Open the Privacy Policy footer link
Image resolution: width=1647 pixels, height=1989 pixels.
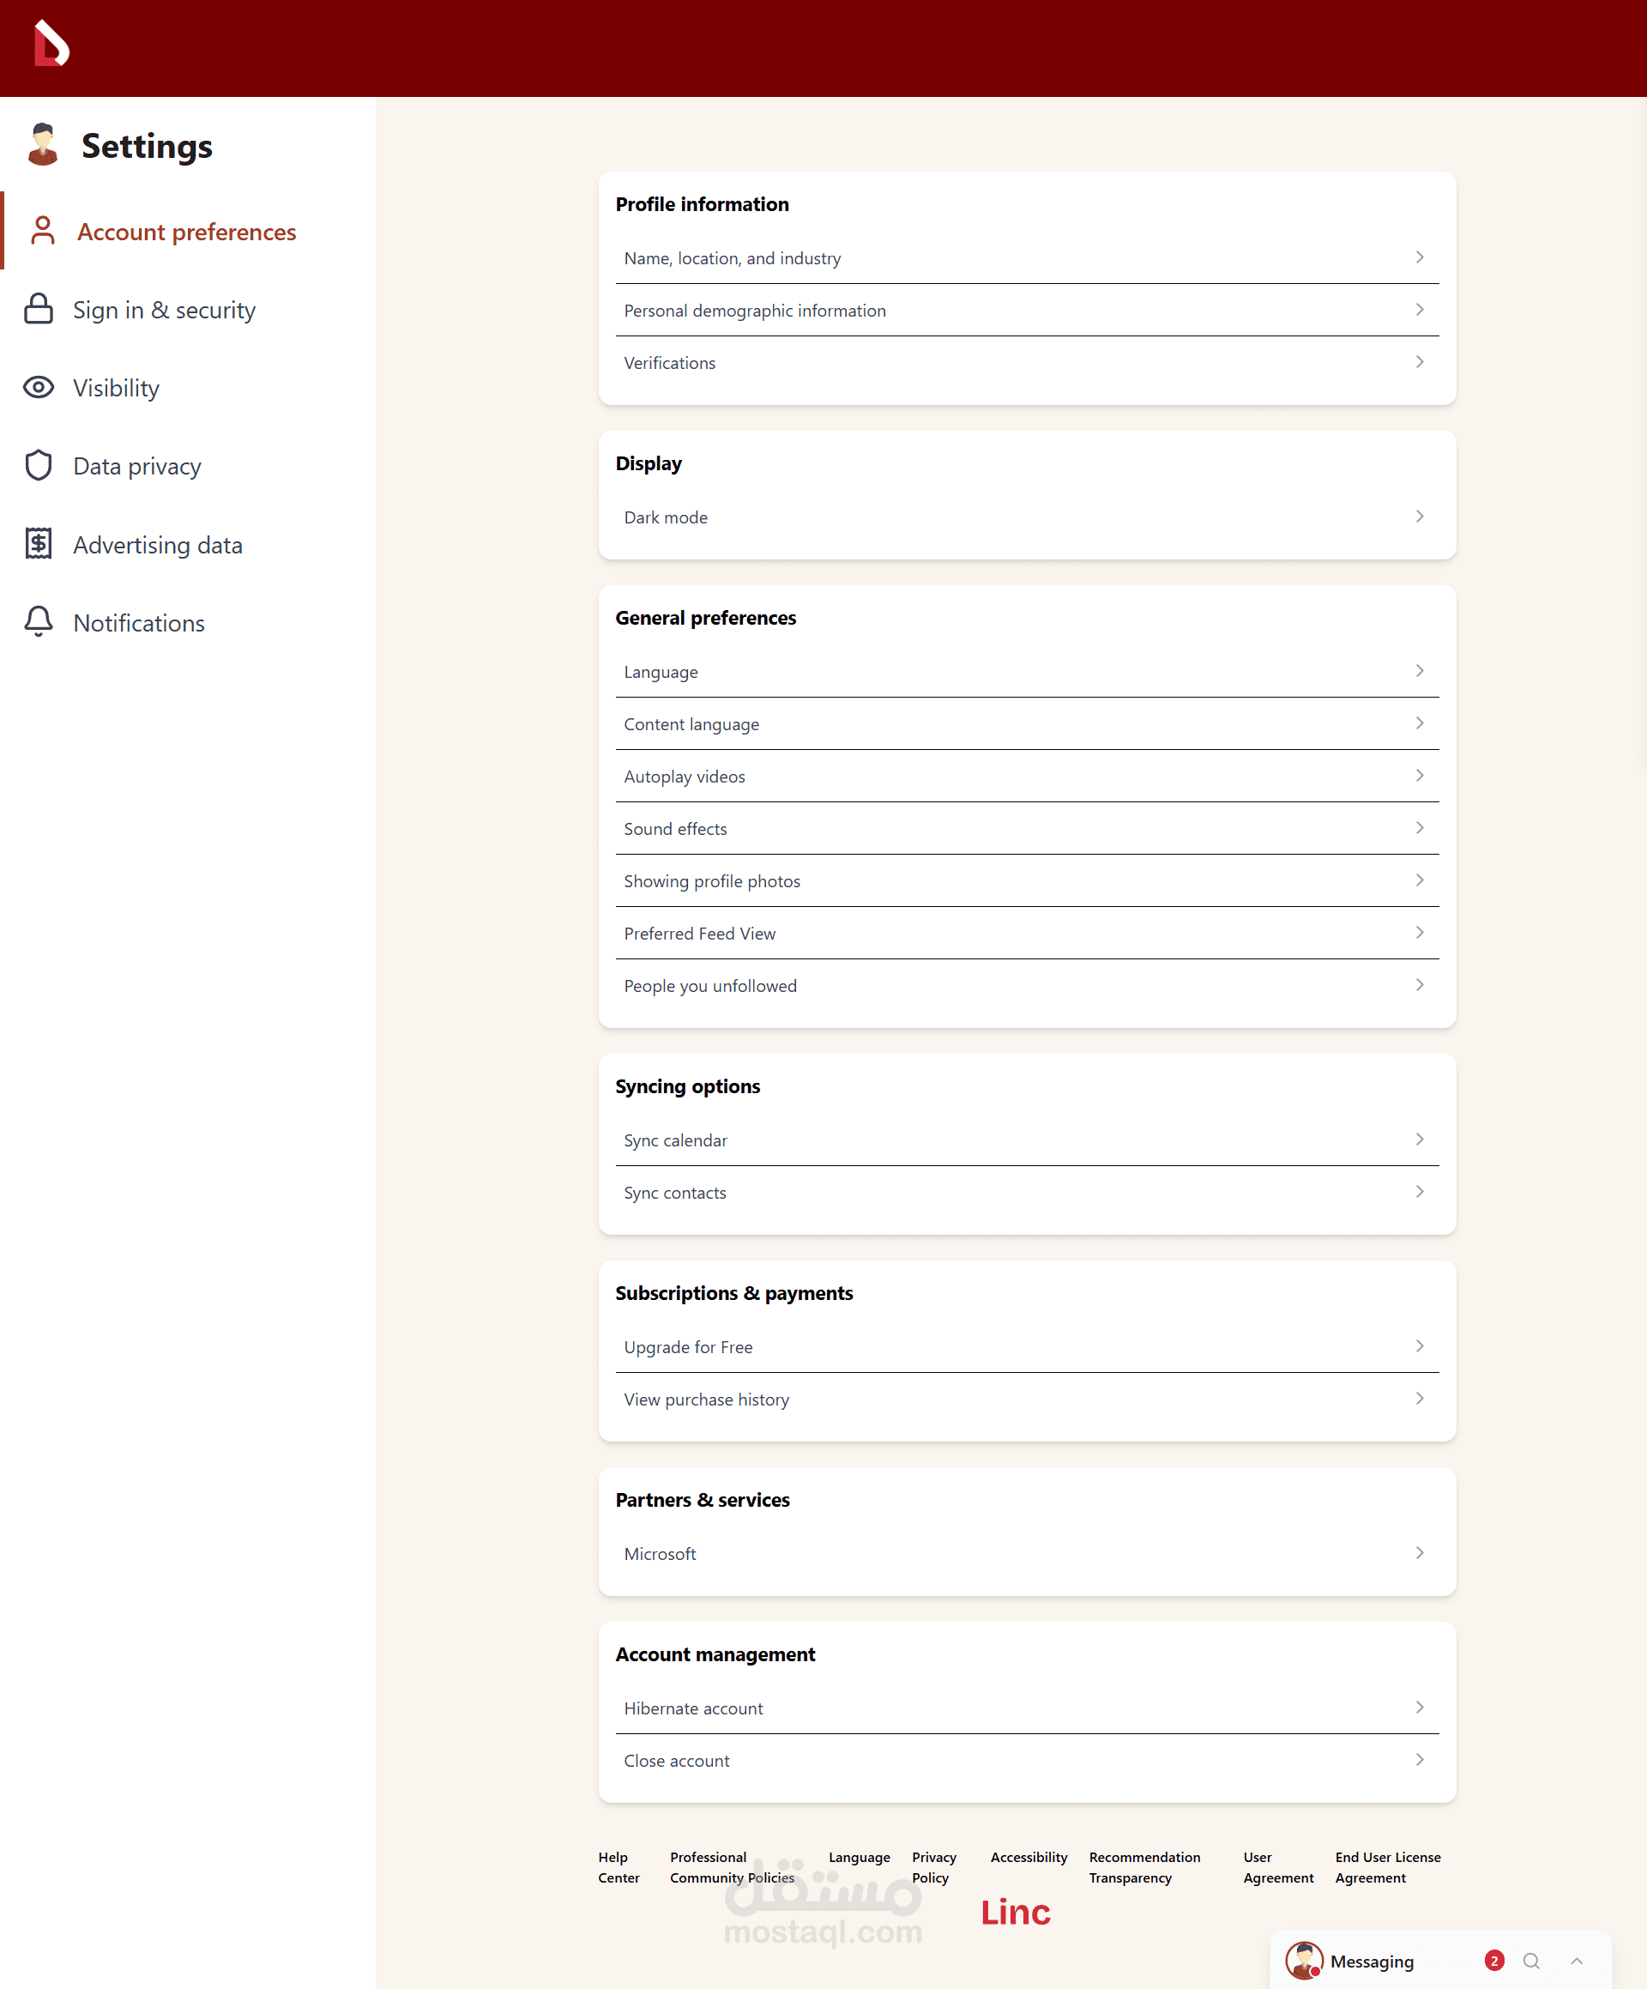(x=933, y=1867)
